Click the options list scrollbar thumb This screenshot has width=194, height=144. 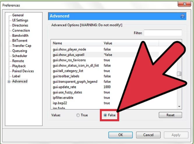(x=179, y=74)
